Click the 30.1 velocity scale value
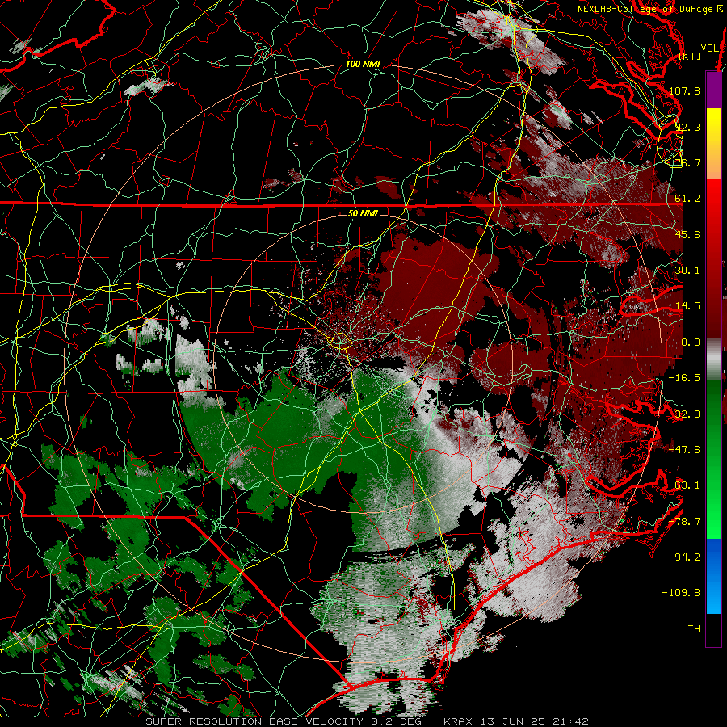Image resolution: width=727 pixels, height=727 pixels. click(687, 271)
